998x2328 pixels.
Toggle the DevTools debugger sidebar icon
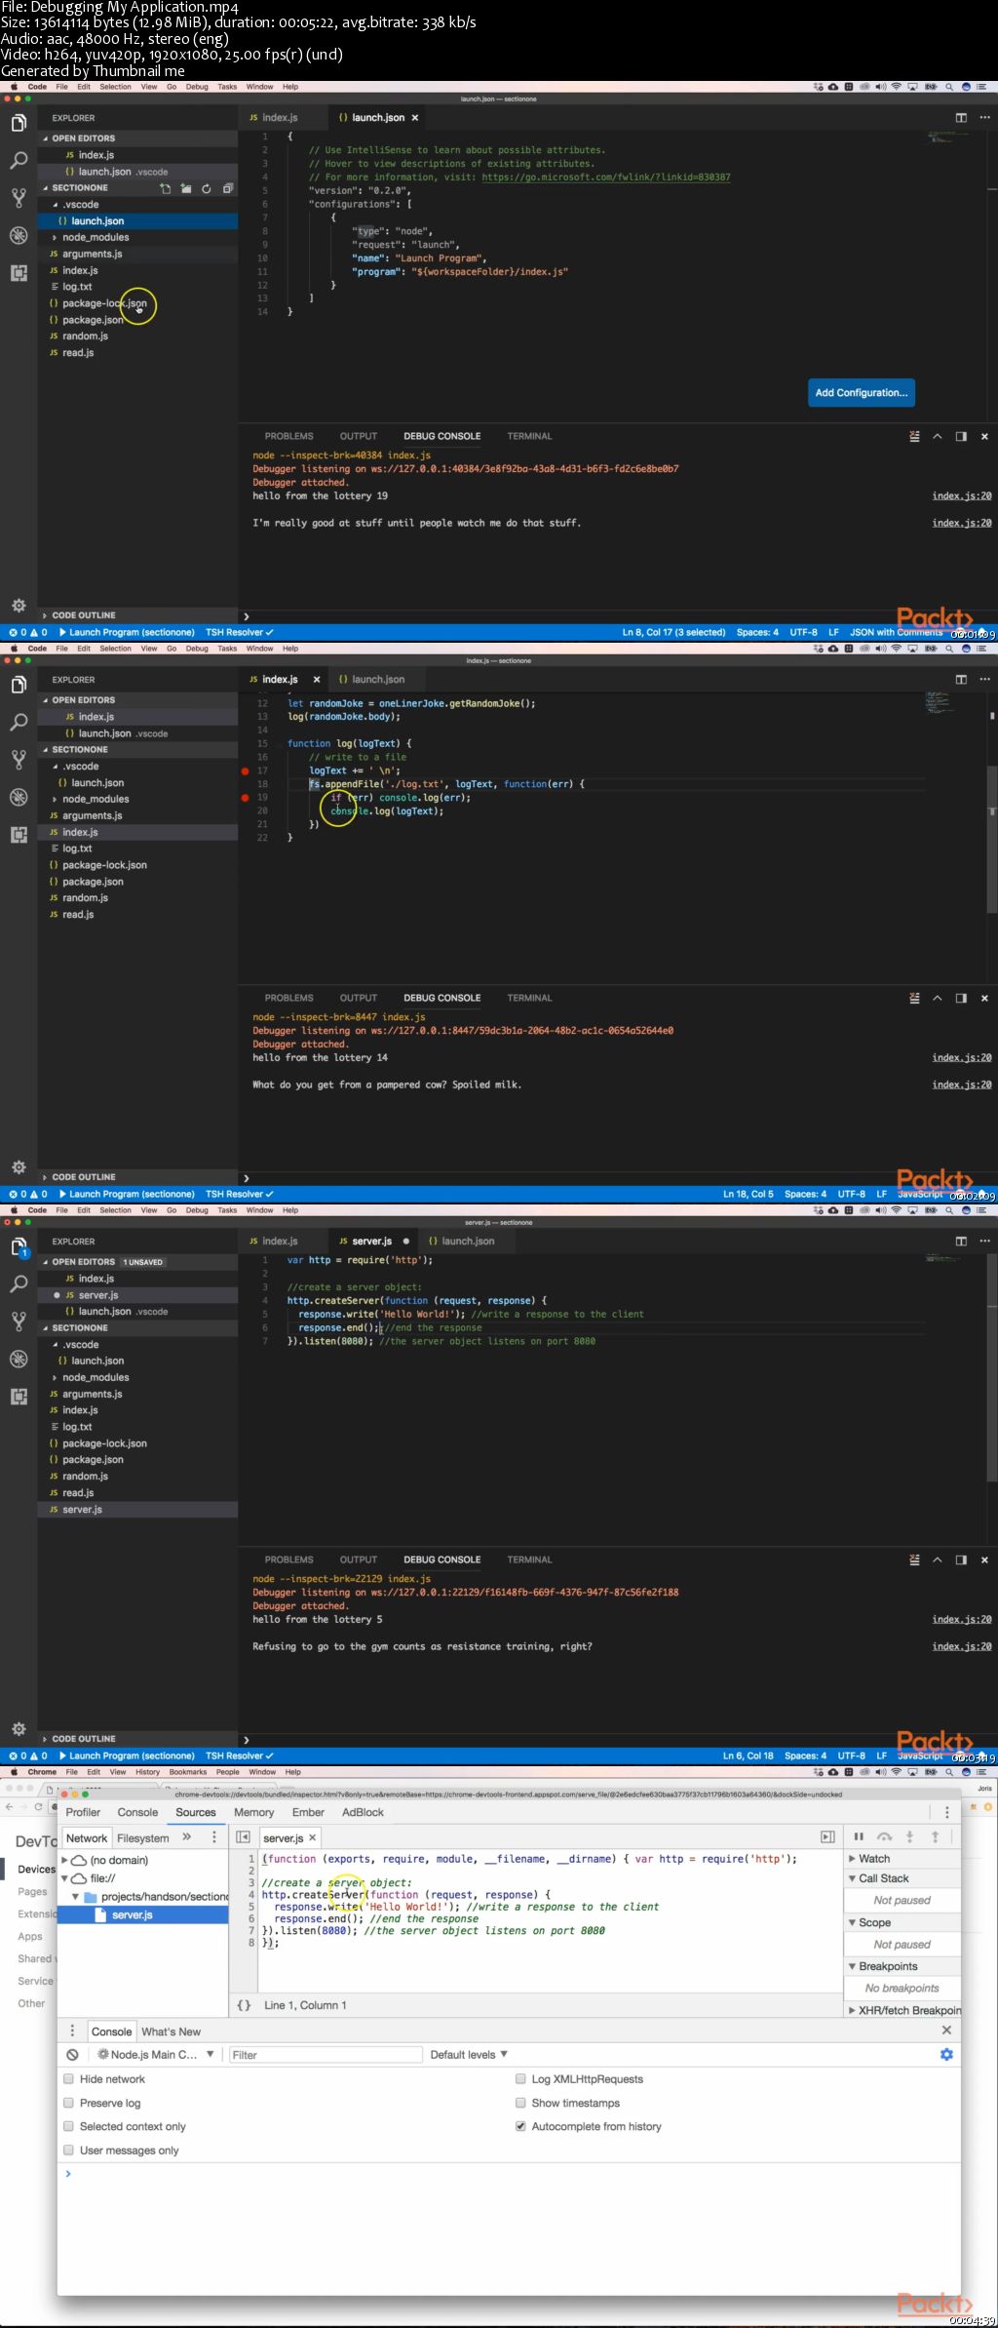tap(827, 1837)
